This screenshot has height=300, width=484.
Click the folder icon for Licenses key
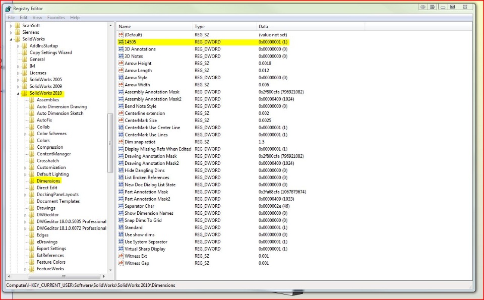25,73
